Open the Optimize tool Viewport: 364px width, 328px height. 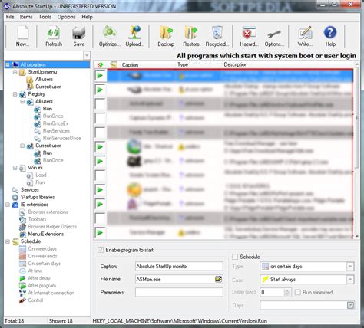coord(110,36)
